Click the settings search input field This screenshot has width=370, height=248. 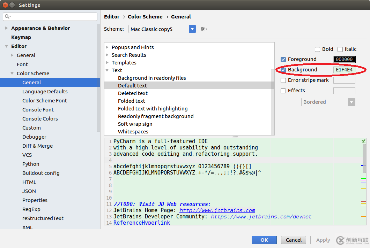pyautogui.click(x=52, y=17)
